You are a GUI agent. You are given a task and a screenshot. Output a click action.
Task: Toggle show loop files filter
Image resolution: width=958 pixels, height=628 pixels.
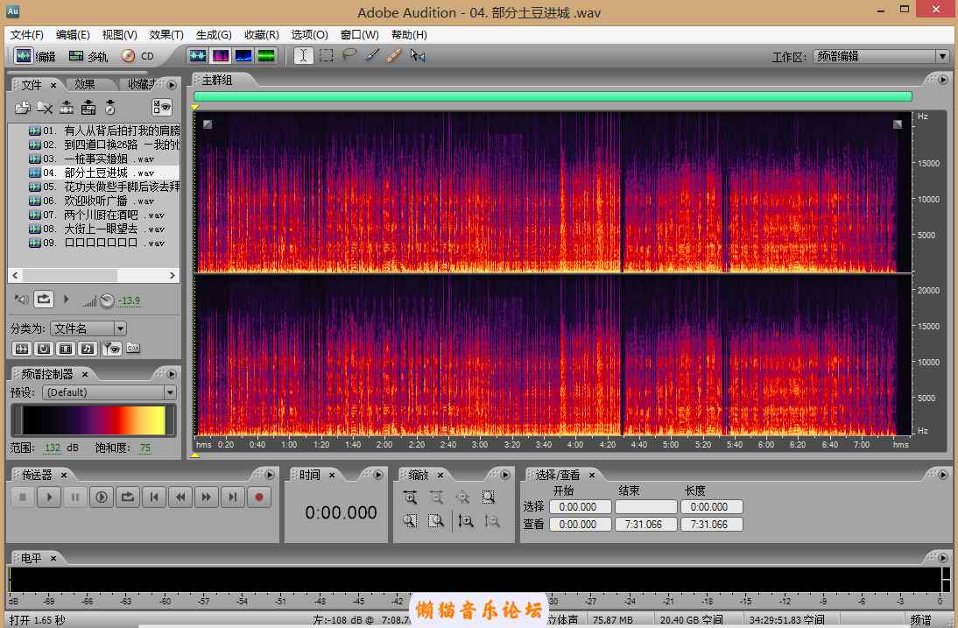click(44, 349)
